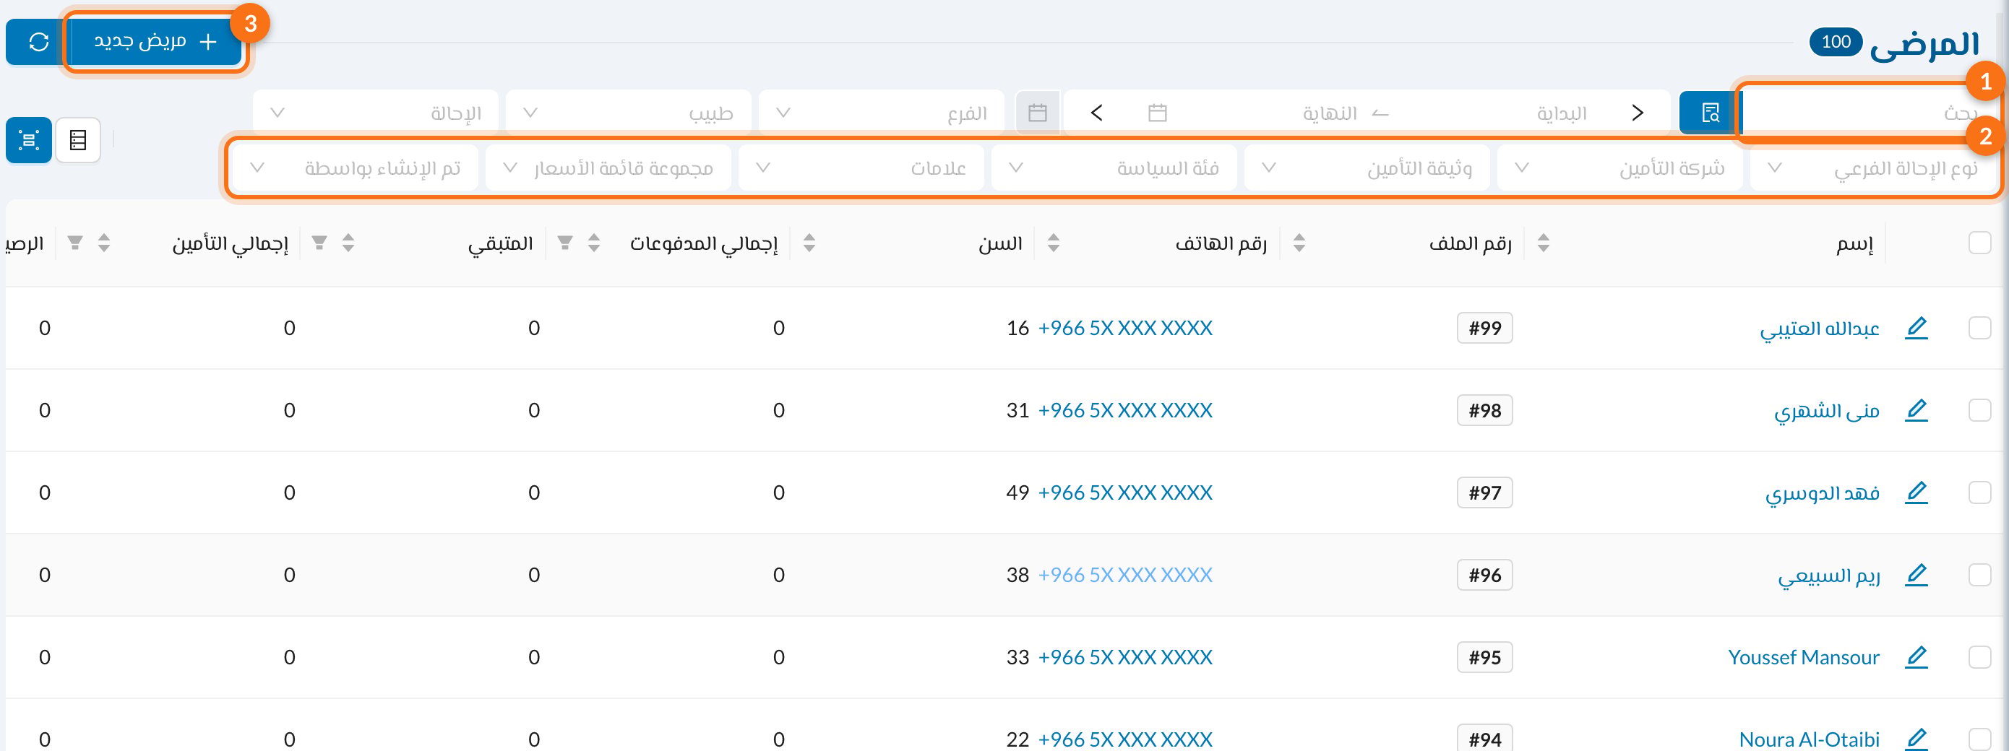This screenshot has height=751, width=2009.
Task: Click edit pencil for منى الشهري
Action: coord(1916,411)
